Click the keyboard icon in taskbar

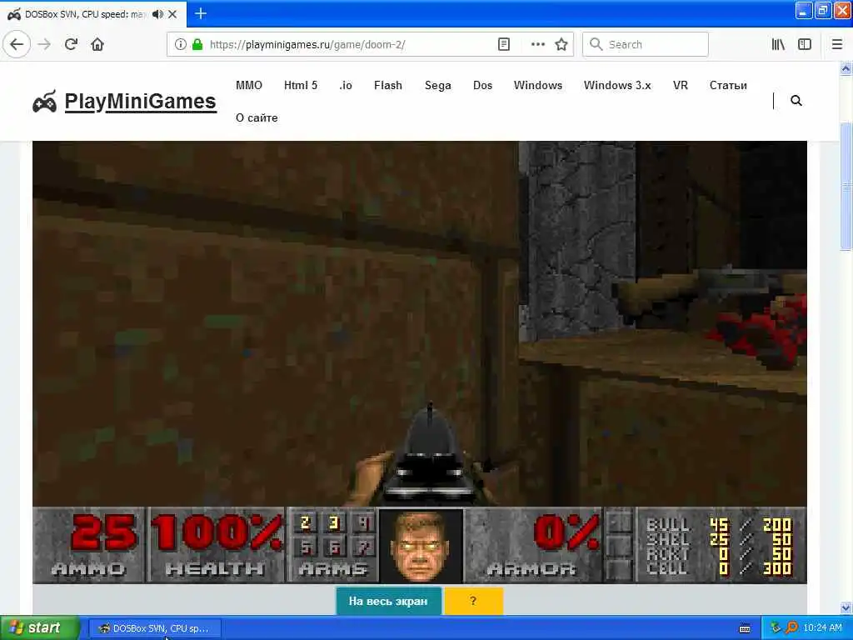(745, 628)
